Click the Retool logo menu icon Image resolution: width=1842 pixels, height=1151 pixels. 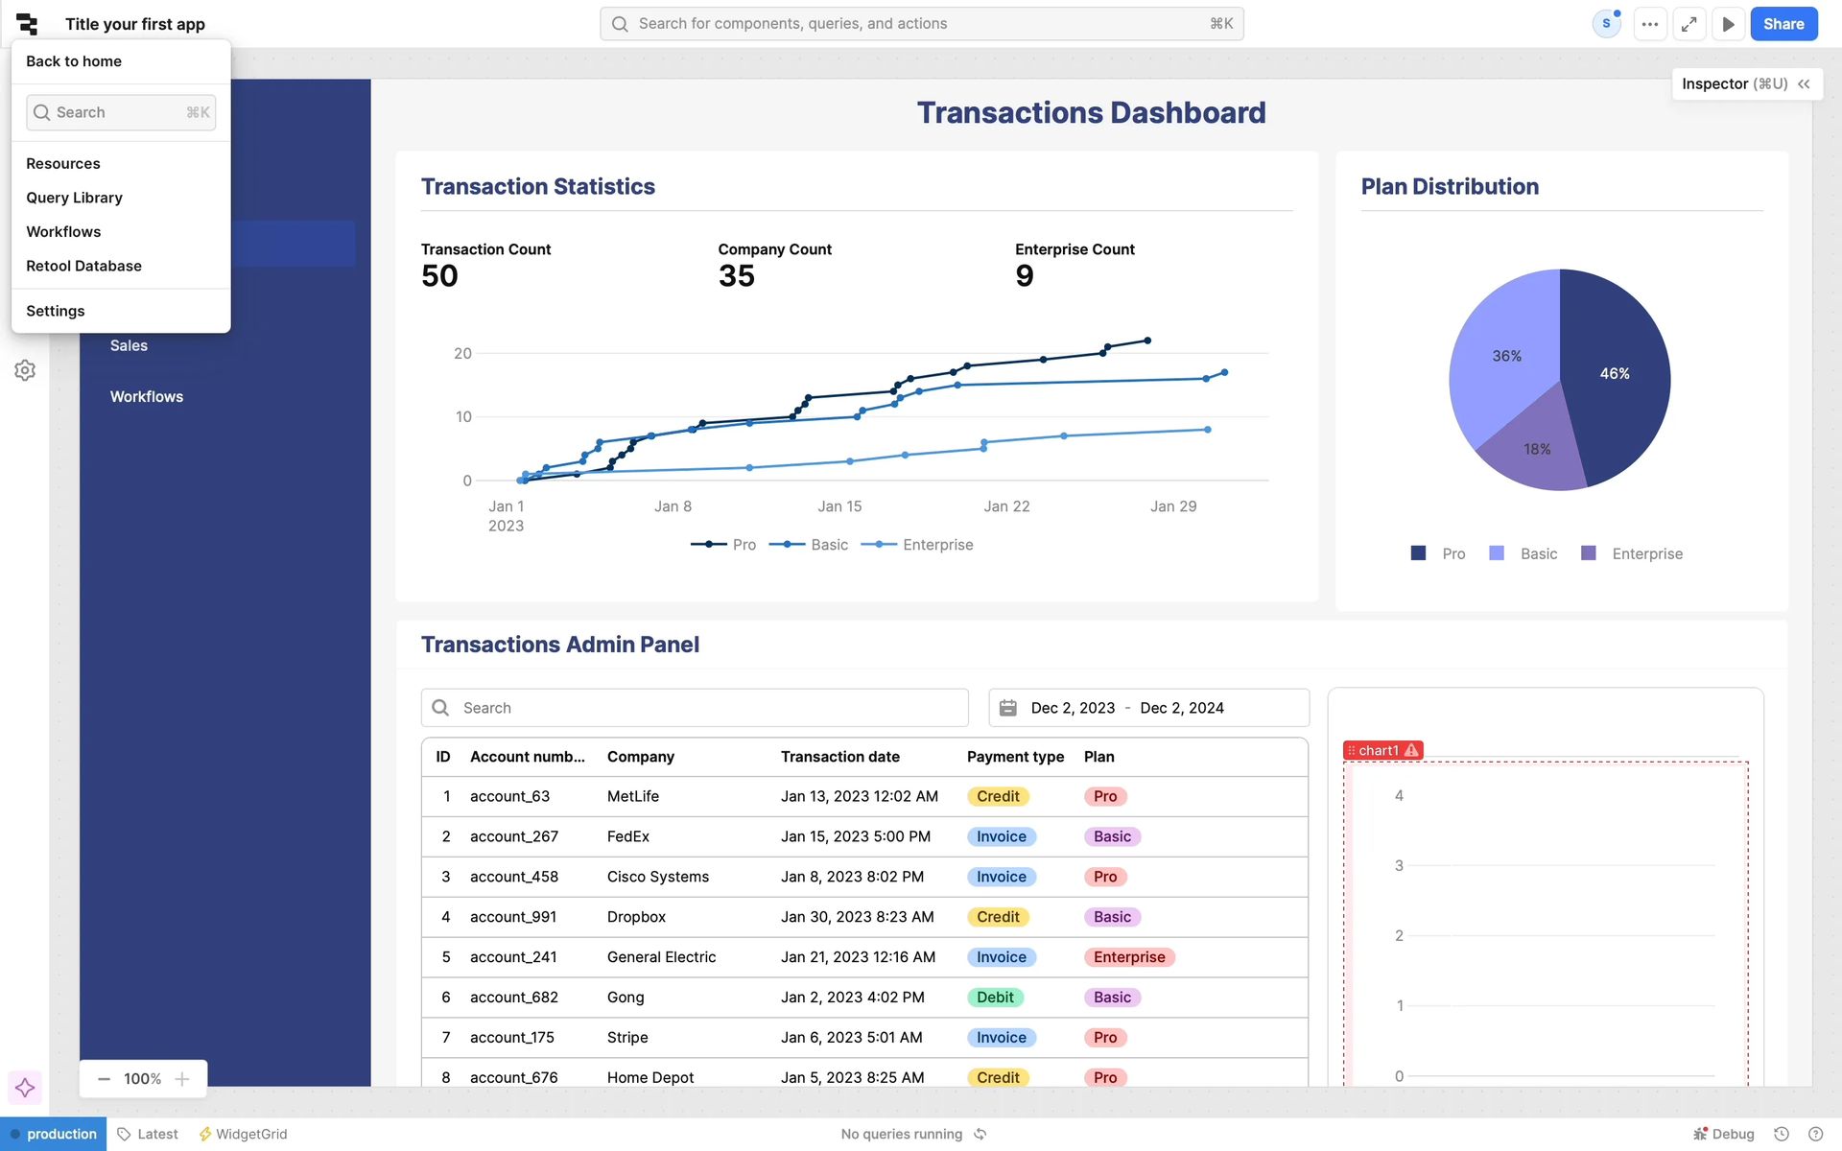(x=27, y=24)
